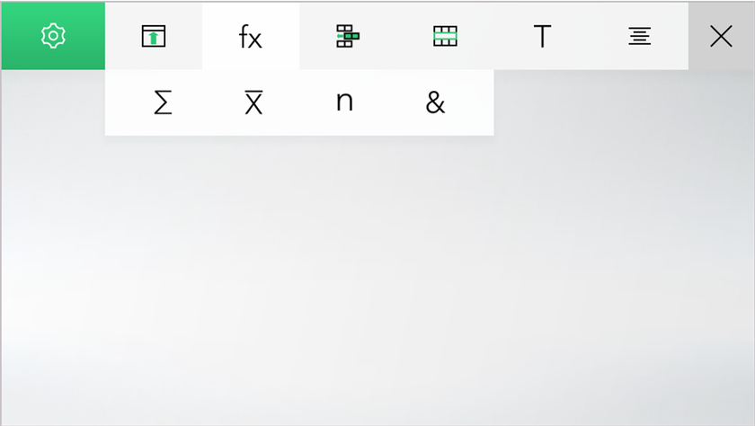Open the T text formatting tool
This screenshot has width=755, height=426.
[x=542, y=36]
